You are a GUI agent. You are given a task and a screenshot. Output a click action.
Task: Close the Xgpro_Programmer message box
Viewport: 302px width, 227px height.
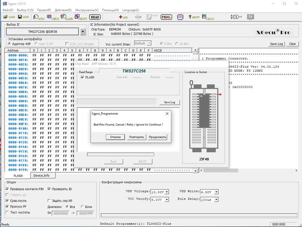coord(167,114)
